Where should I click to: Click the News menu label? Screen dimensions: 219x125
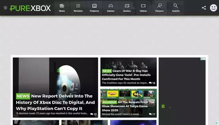coord(62,11)
